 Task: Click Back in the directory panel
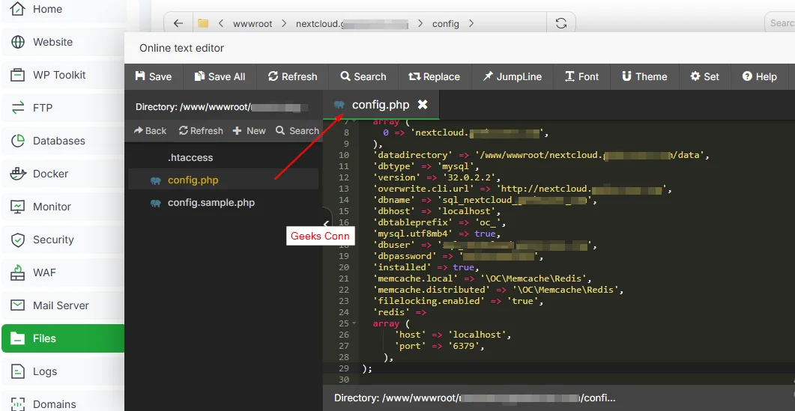click(x=151, y=130)
